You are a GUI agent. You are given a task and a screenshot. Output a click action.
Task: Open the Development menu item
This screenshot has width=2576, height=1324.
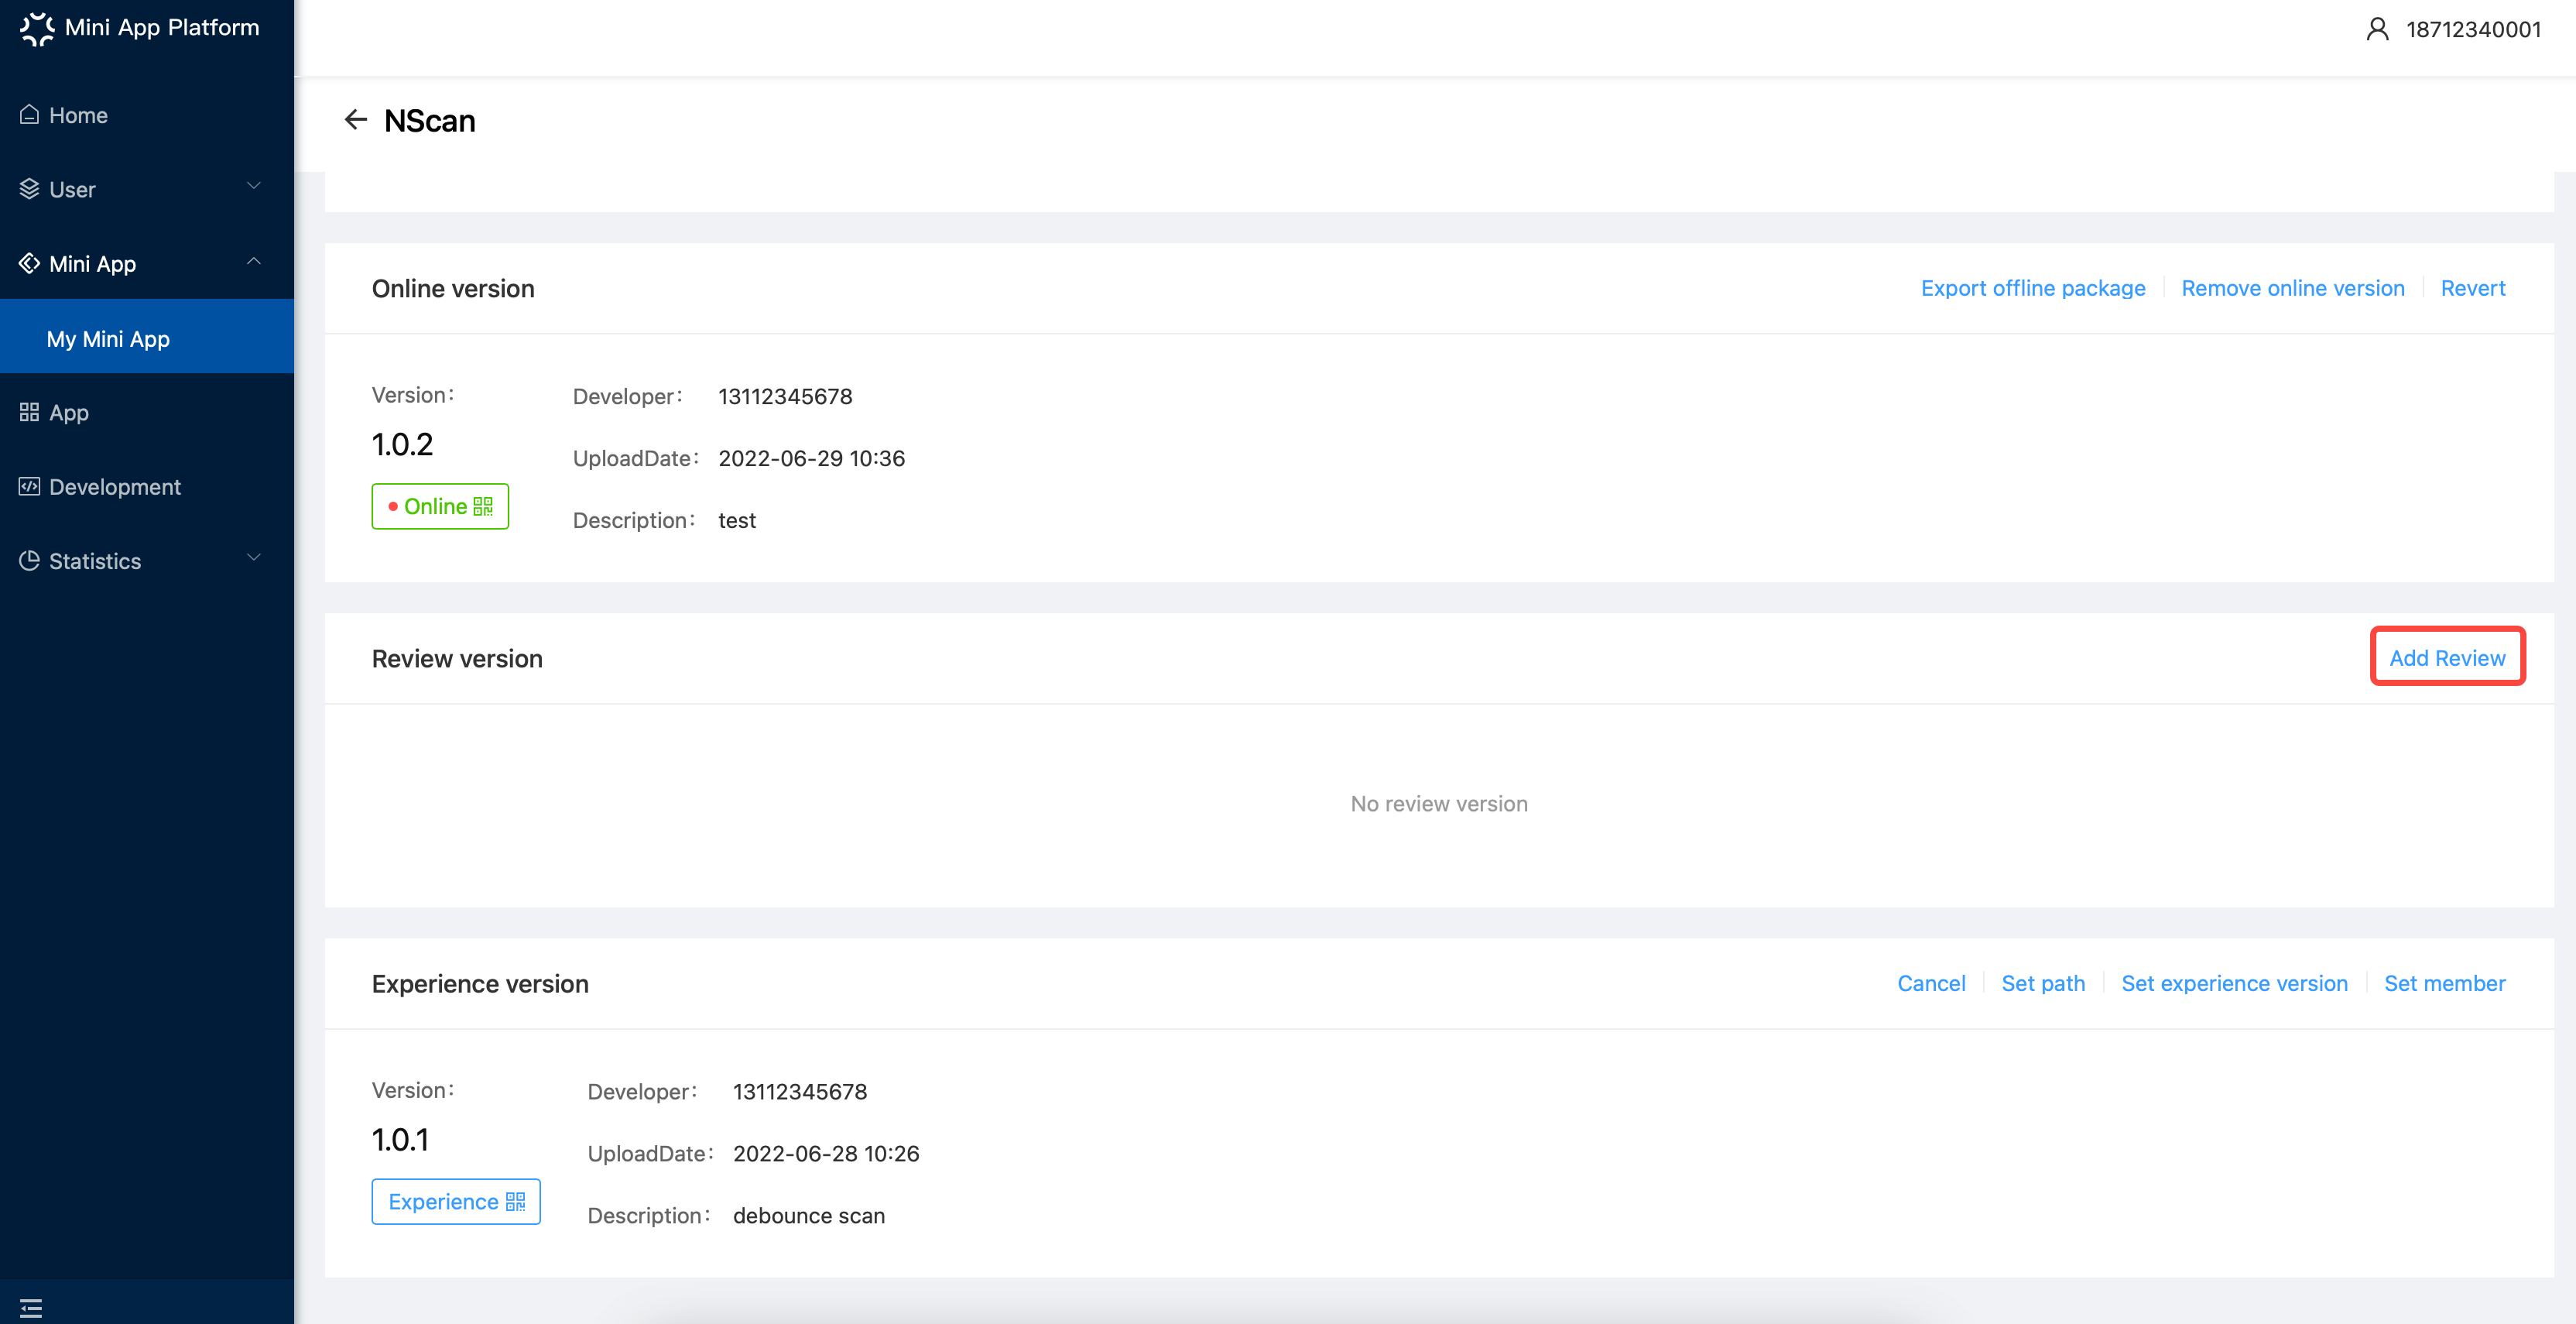[x=147, y=486]
